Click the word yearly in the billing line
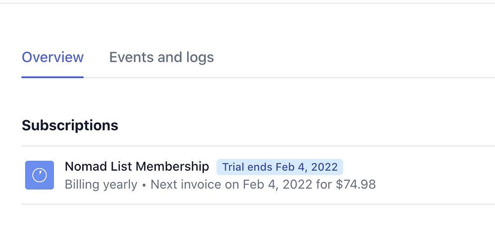 (x=120, y=184)
